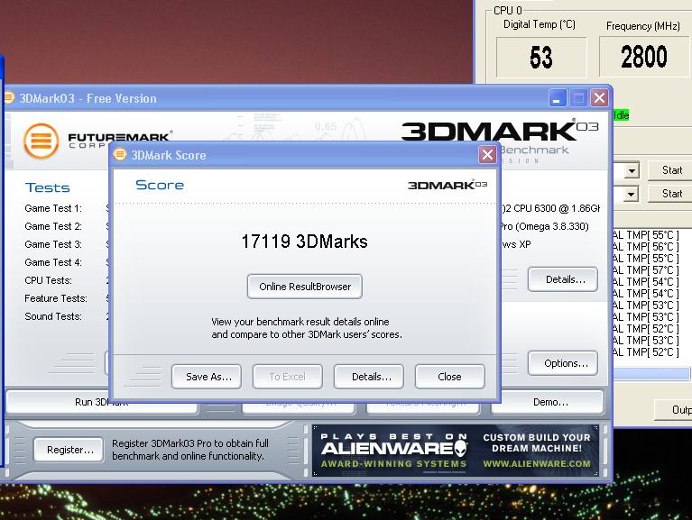Click the upper Start button in temperature window
Image resolution: width=692 pixels, height=520 pixels.
pyautogui.click(x=670, y=170)
